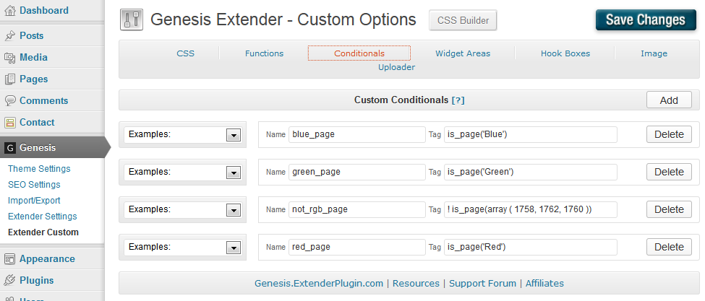705x301 pixels.
Task: Click the Comments speech bubble icon
Action: coord(9,100)
